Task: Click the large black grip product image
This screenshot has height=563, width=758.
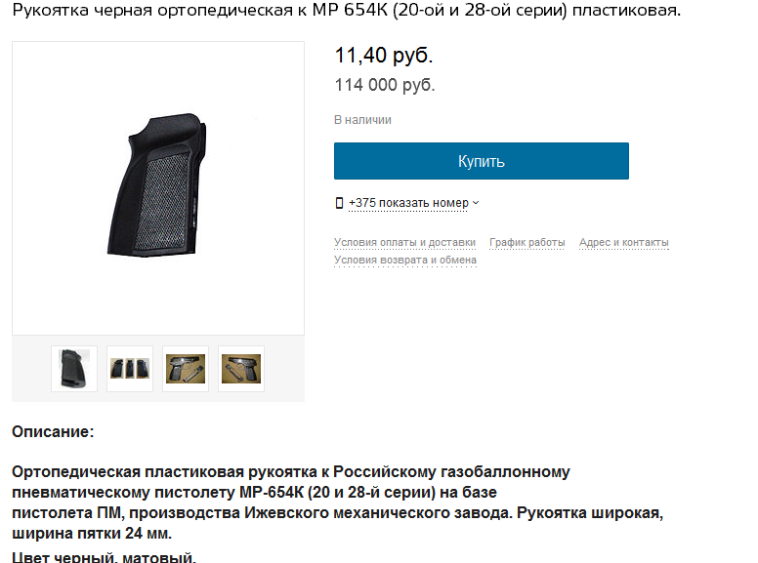Action: (x=158, y=187)
